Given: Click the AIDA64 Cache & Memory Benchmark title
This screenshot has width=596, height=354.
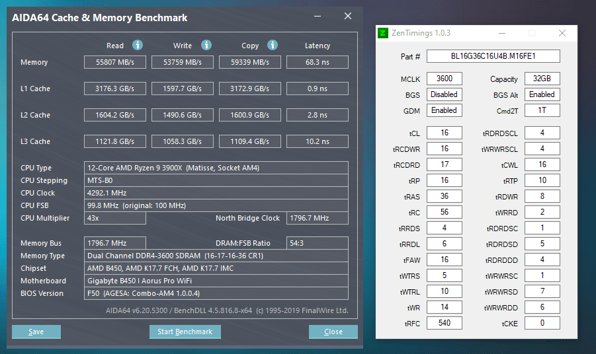Looking at the screenshot, I should [x=100, y=18].
